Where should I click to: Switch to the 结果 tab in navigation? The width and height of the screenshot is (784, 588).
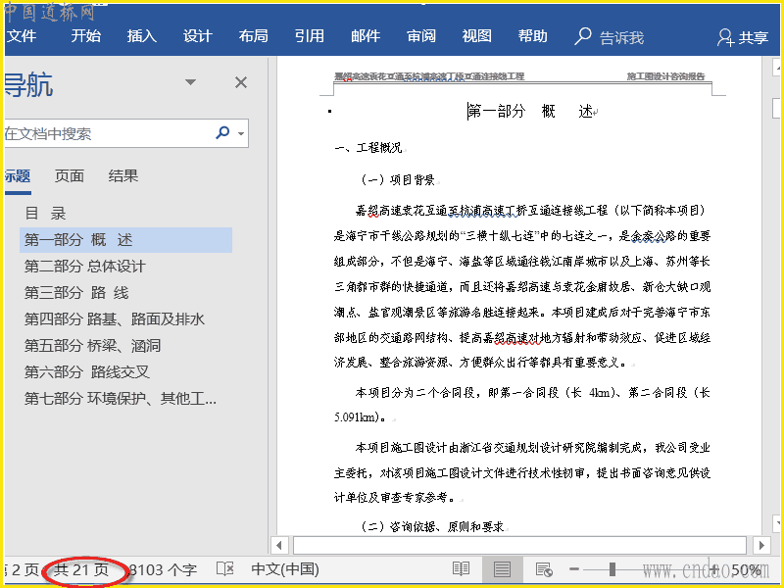pos(123,176)
